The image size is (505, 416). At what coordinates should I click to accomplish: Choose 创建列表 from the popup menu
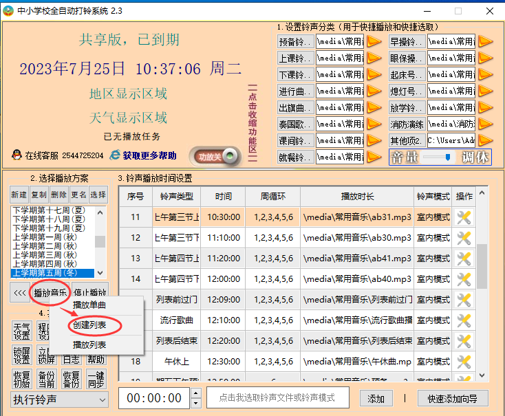pos(89,324)
